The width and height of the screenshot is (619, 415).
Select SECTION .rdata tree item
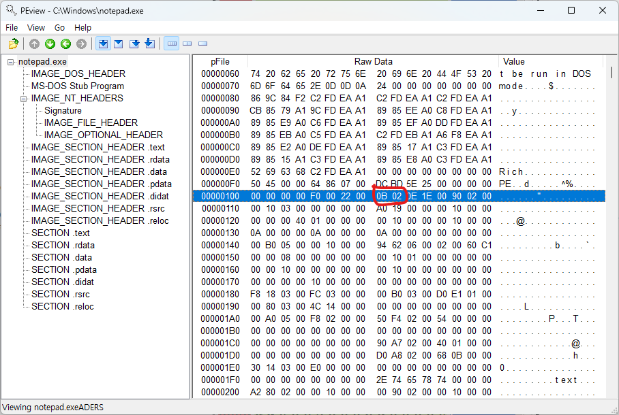(x=63, y=245)
